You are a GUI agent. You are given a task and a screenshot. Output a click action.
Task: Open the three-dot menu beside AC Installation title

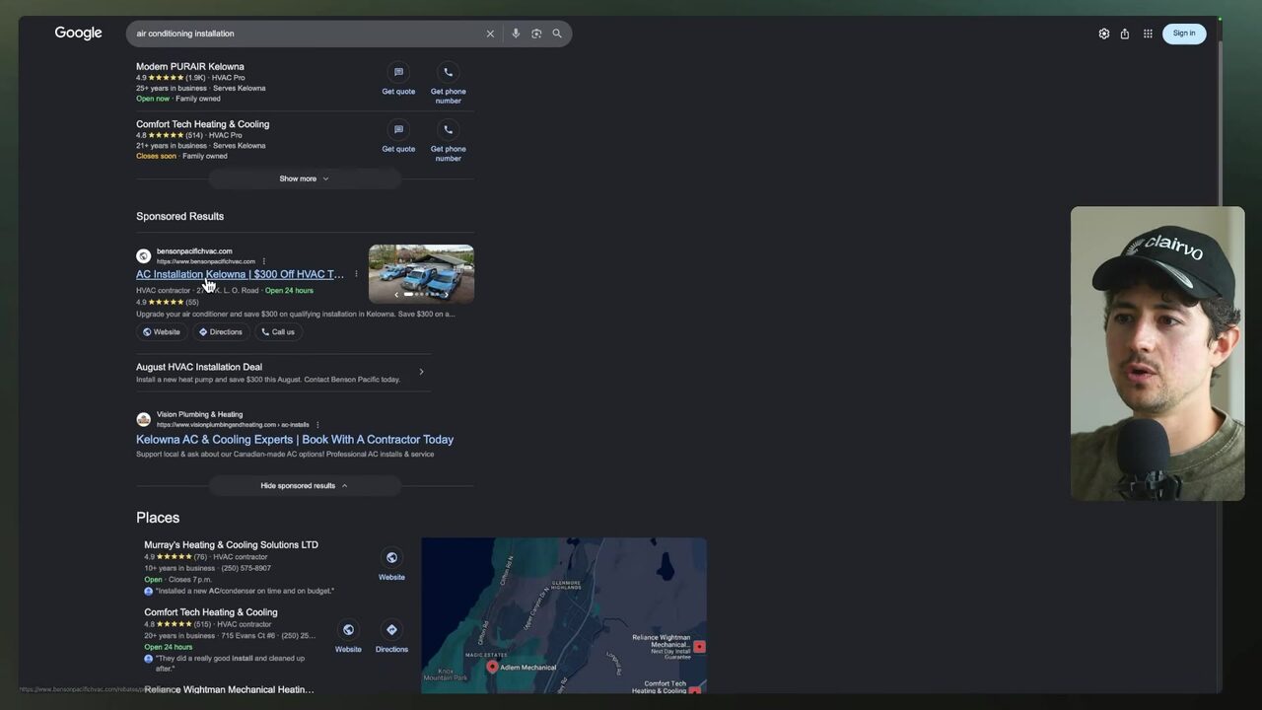(356, 274)
